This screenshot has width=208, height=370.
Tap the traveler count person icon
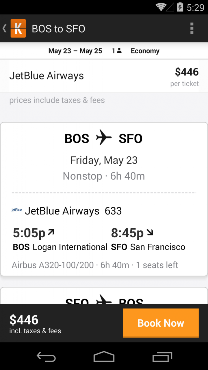pos(119,51)
